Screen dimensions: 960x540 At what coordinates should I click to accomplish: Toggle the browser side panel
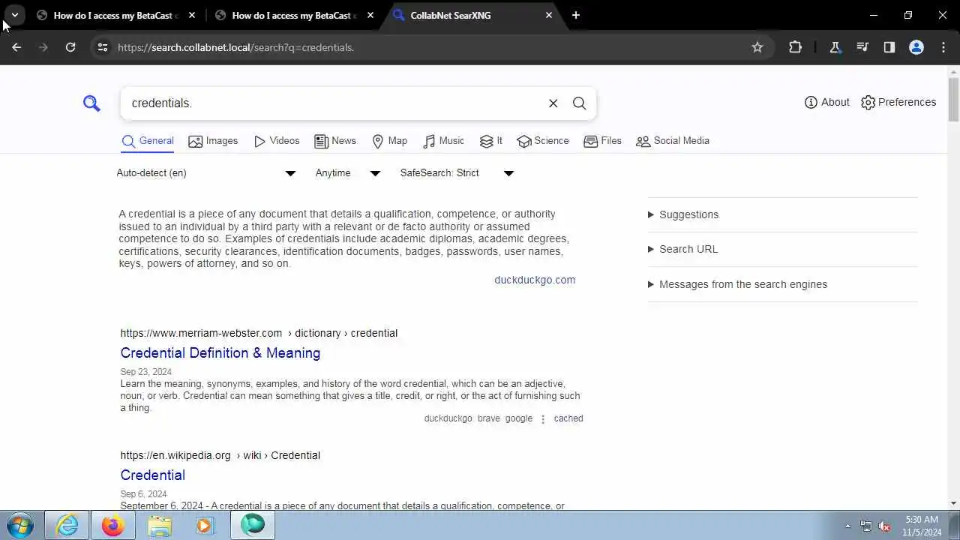coord(889,47)
